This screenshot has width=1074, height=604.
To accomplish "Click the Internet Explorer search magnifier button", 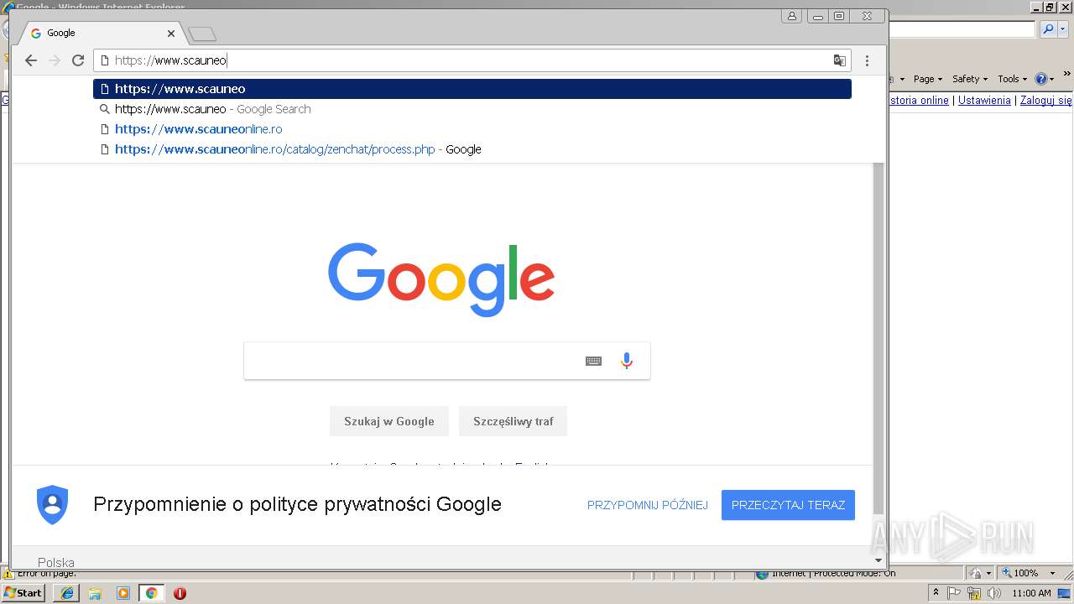I will [x=1048, y=29].
